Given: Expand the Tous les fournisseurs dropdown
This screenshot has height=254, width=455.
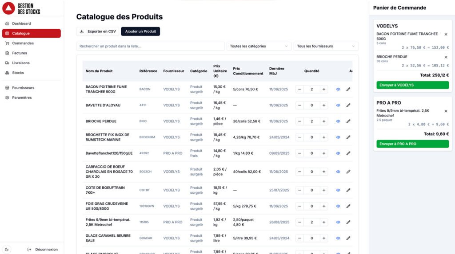Looking at the screenshot, I should [326, 46].
